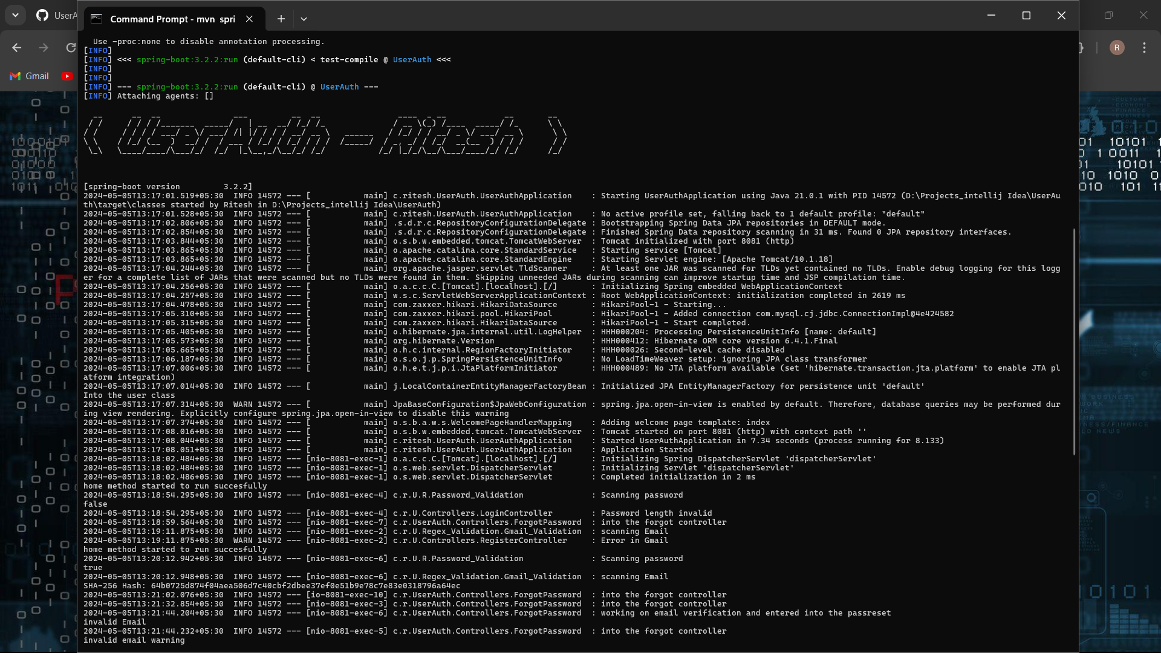Open the Chrome profile avatar R
Image resolution: width=1161 pixels, height=653 pixels.
point(1117,47)
